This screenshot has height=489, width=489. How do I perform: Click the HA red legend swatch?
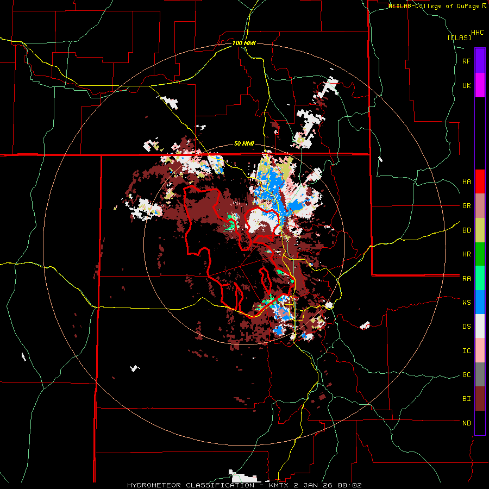(480, 181)
